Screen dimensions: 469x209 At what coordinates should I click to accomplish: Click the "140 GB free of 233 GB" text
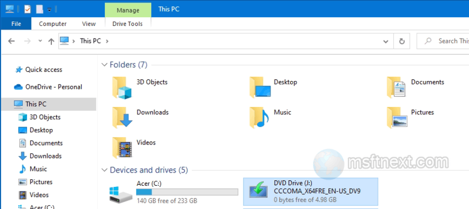(x=167, y=200)
